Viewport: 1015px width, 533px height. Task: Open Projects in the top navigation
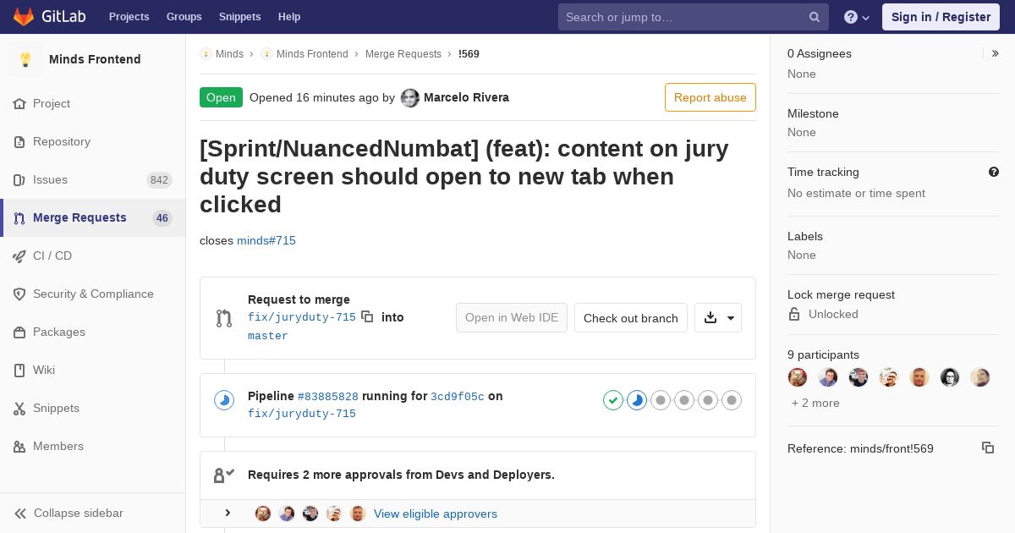[129, 17]
